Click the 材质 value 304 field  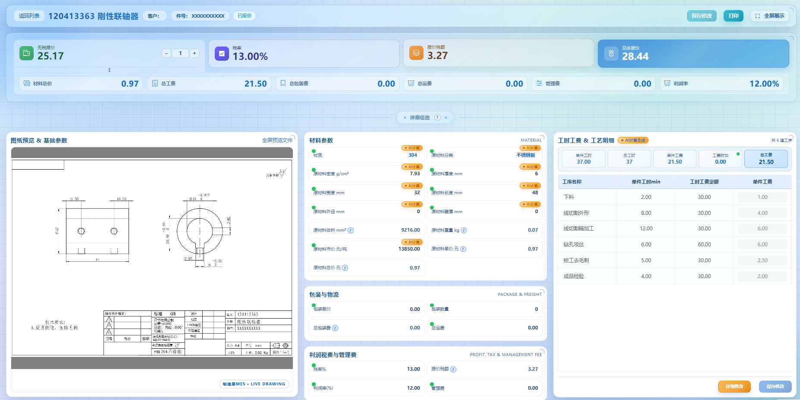[412, 155]
